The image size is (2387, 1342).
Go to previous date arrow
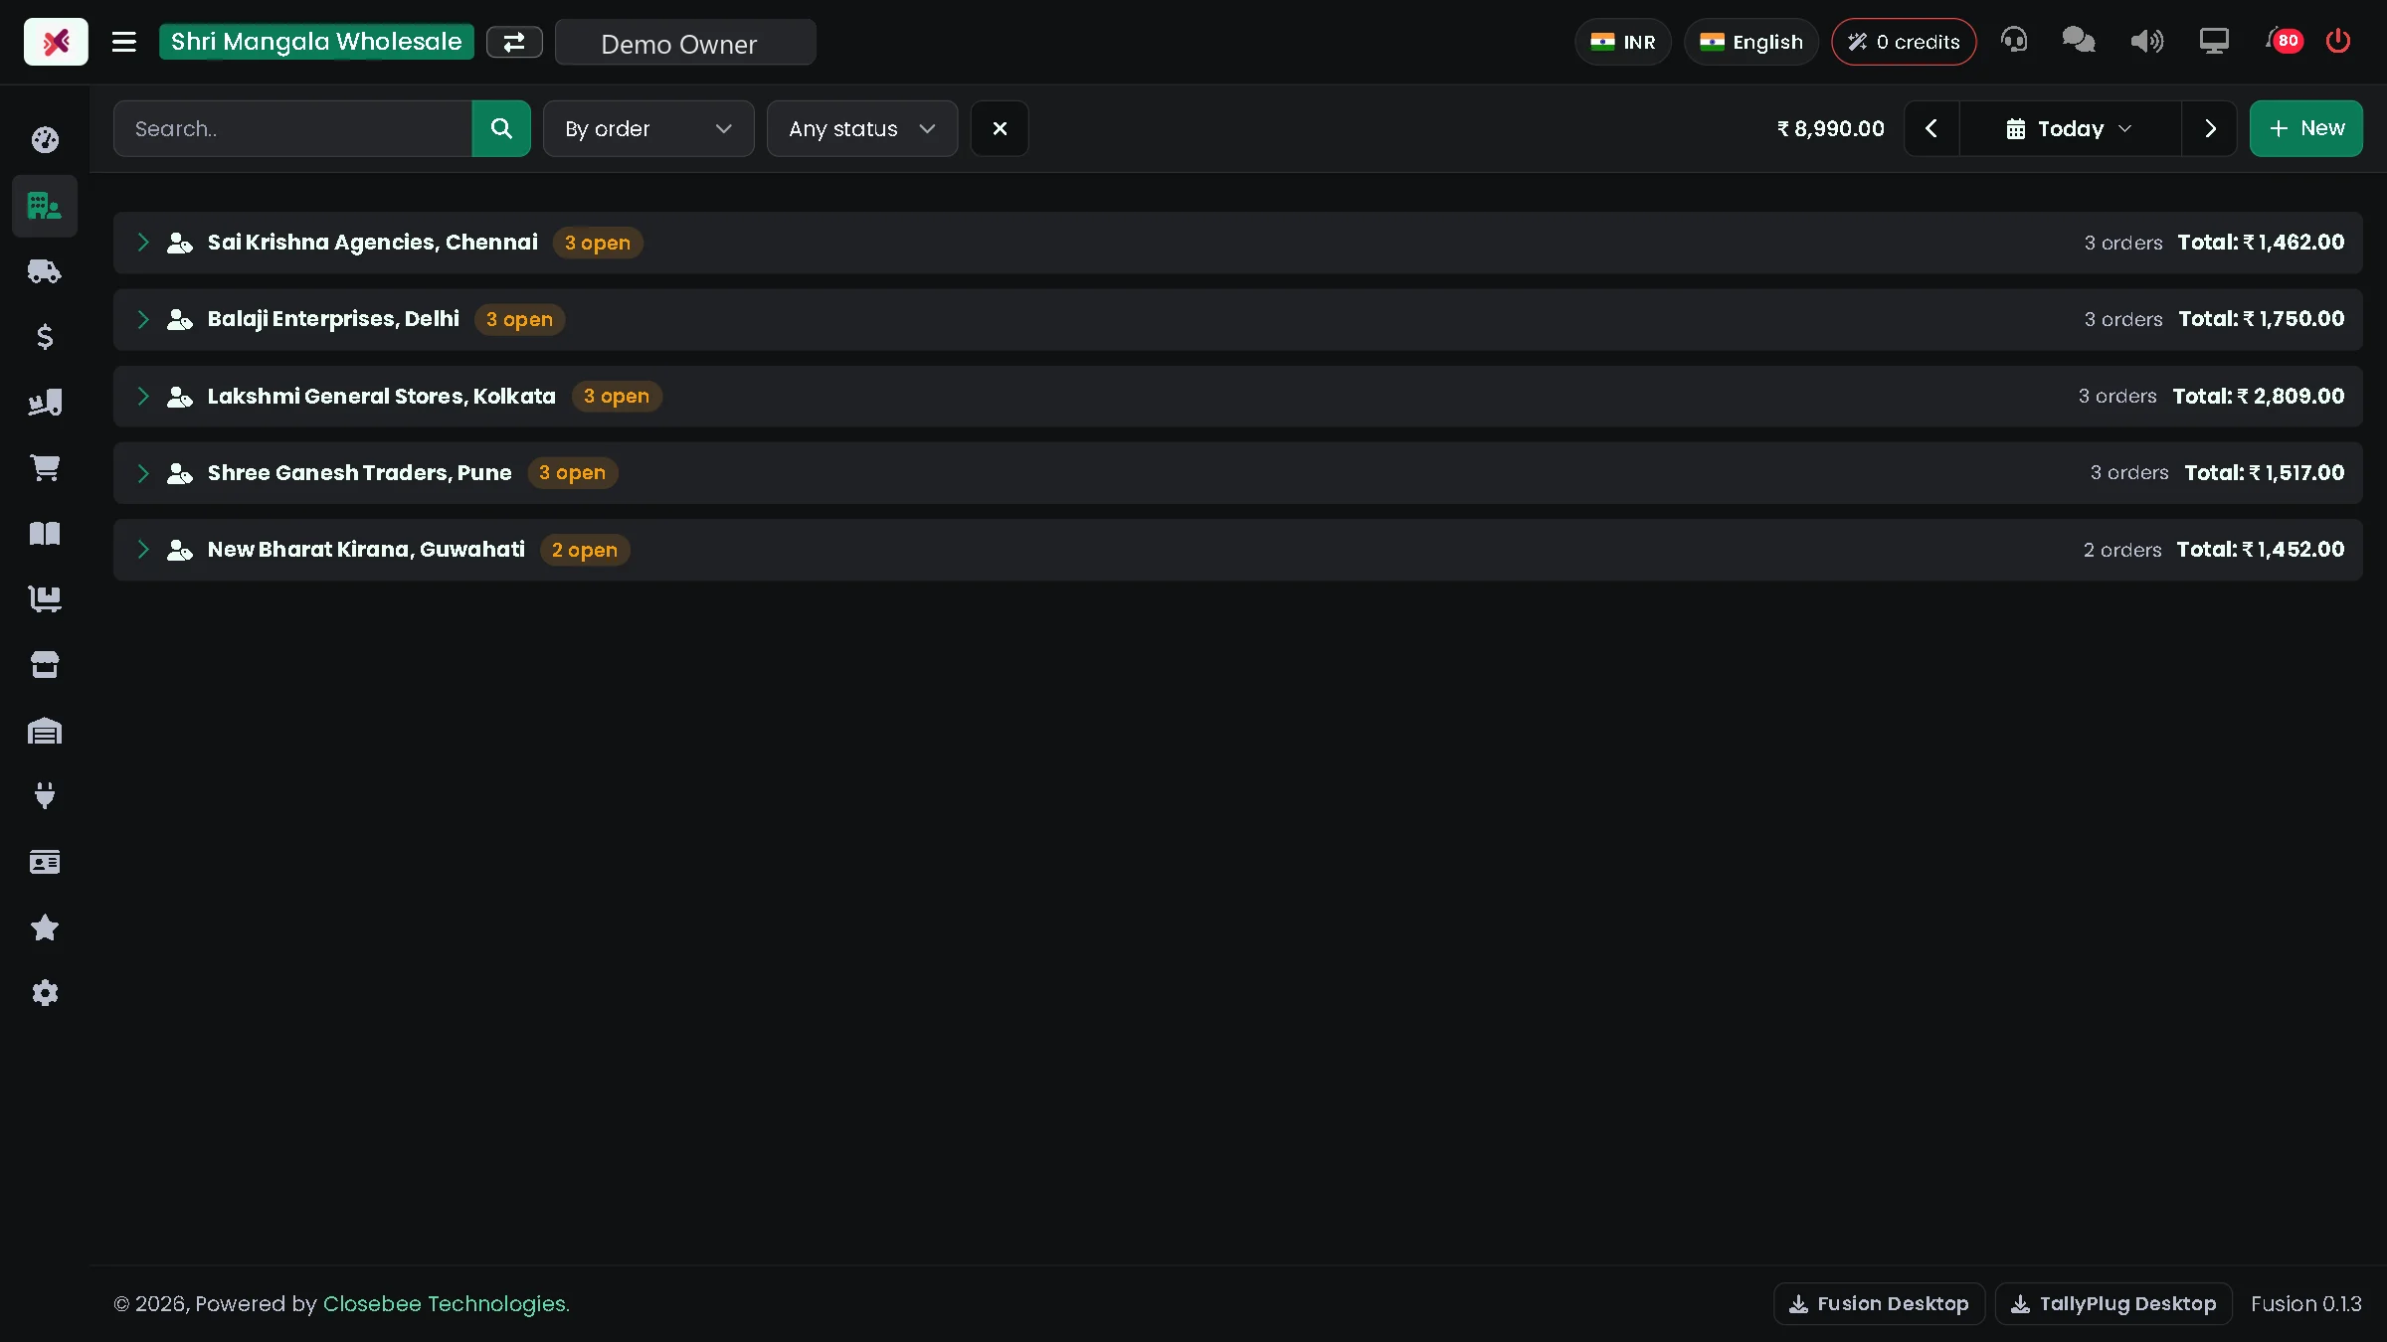(1931, 128)
